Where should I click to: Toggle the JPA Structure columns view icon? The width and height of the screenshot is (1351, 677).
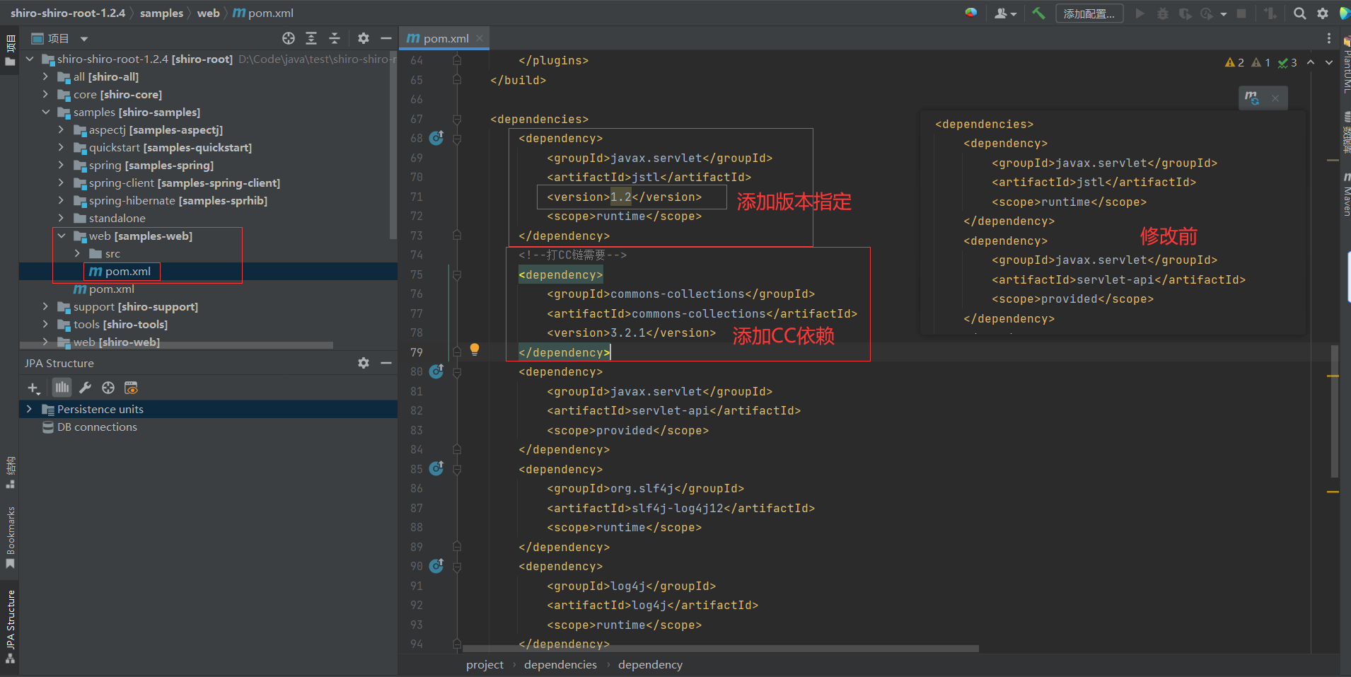coord(62,387)
